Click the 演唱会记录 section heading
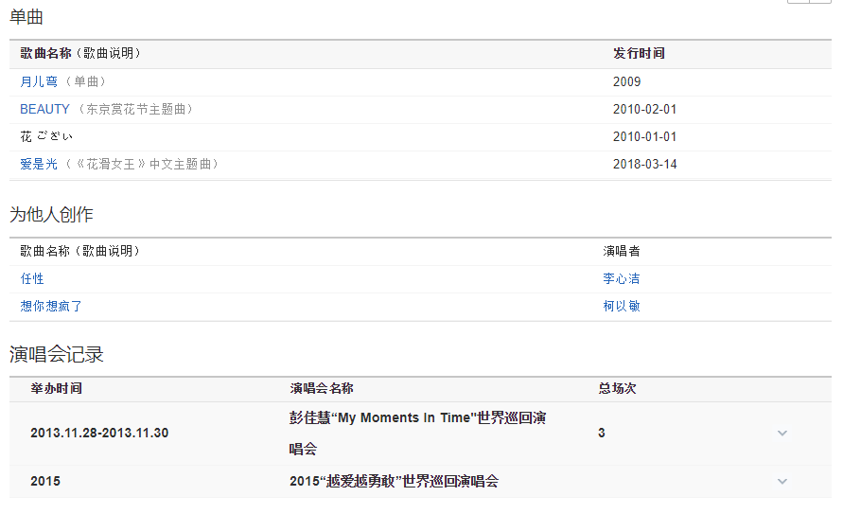 57,355
